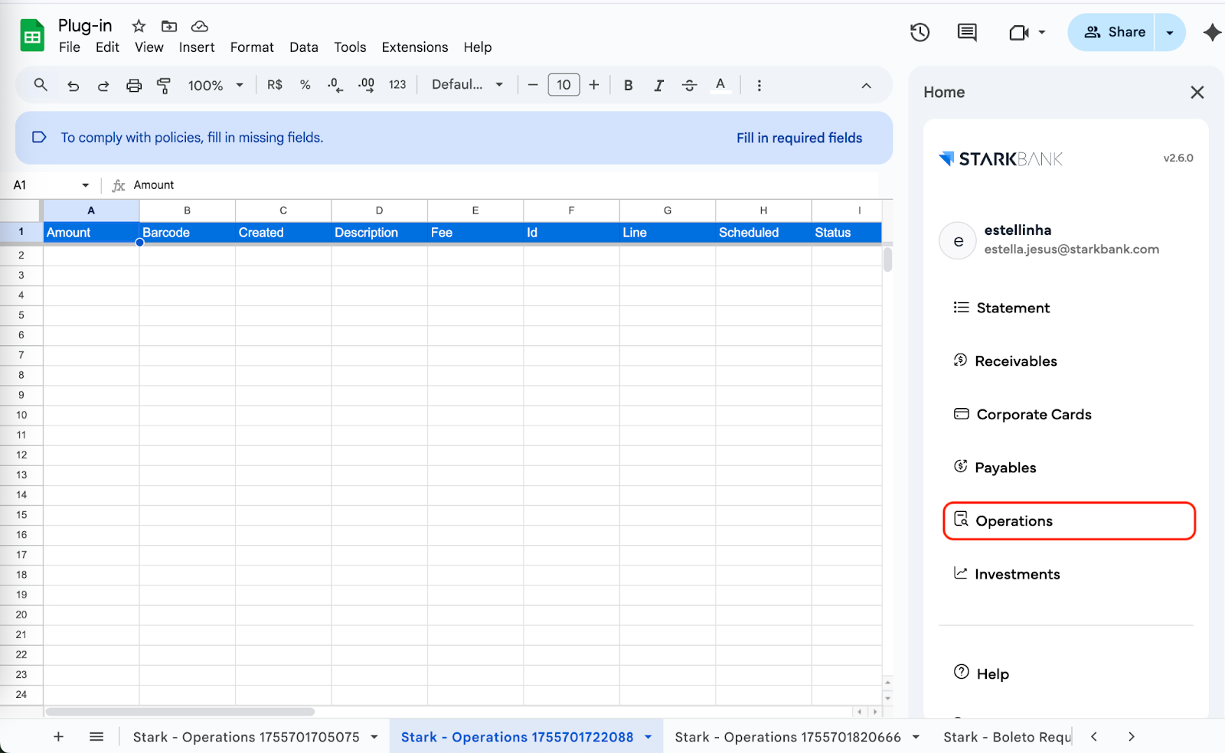
Task: Open the text color picker
Action: click(x=720, y=86)
